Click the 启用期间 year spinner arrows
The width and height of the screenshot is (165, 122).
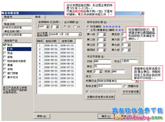[48, 26]
